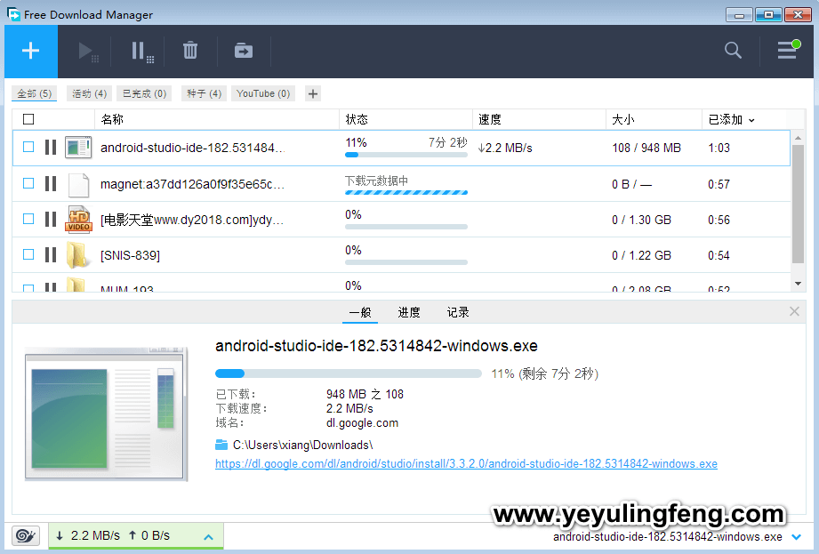Screen dimensions: 819x554
Task: Click the download list scrollbar up arrow
Action: click(798, 138)
